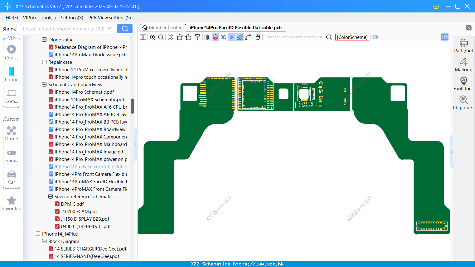Screen dimensions: 475x267
Task: Click the restore window icon at the tab bar's right end
Action: click(468, 28)
